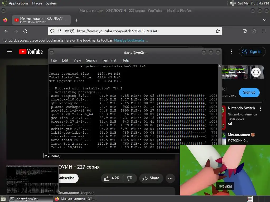This screenshot has height=202, width=270.
Task: Click the #сериал hashtag in description
Action: click(87, 193)
